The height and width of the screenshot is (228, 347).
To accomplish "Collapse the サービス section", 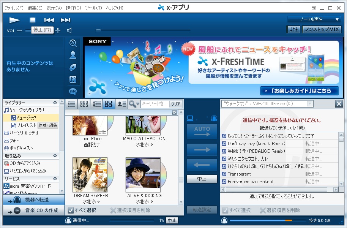I will coord(55,179).
